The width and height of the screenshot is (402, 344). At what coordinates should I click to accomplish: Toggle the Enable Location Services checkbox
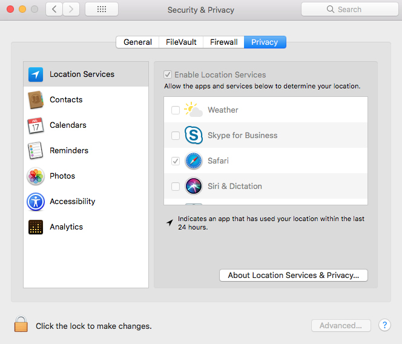(168, 74)
